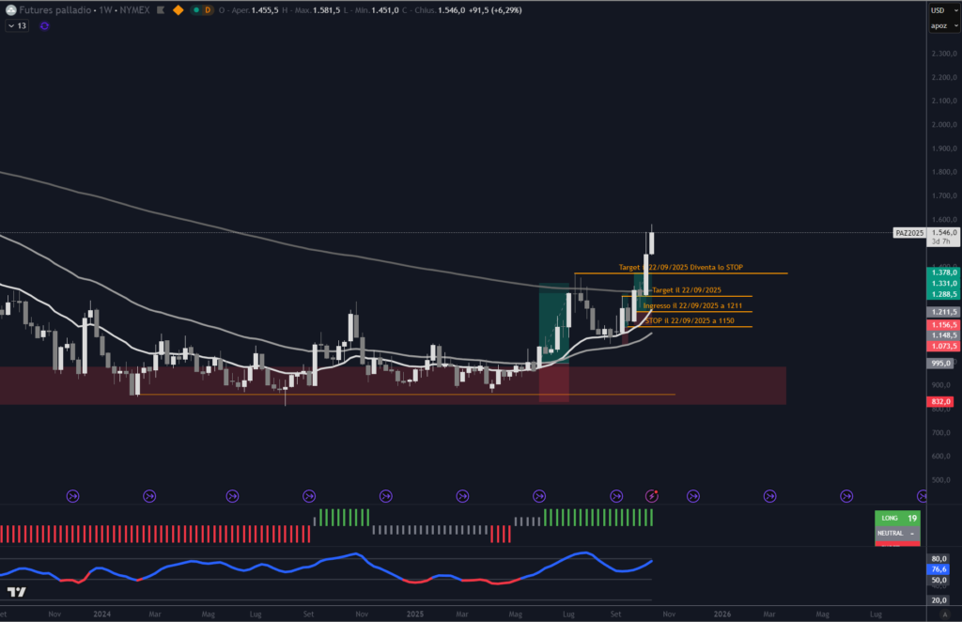This screenshot has height=622, width=962.
Task: Click the purple refresh indicator icon
Action: 44,25
